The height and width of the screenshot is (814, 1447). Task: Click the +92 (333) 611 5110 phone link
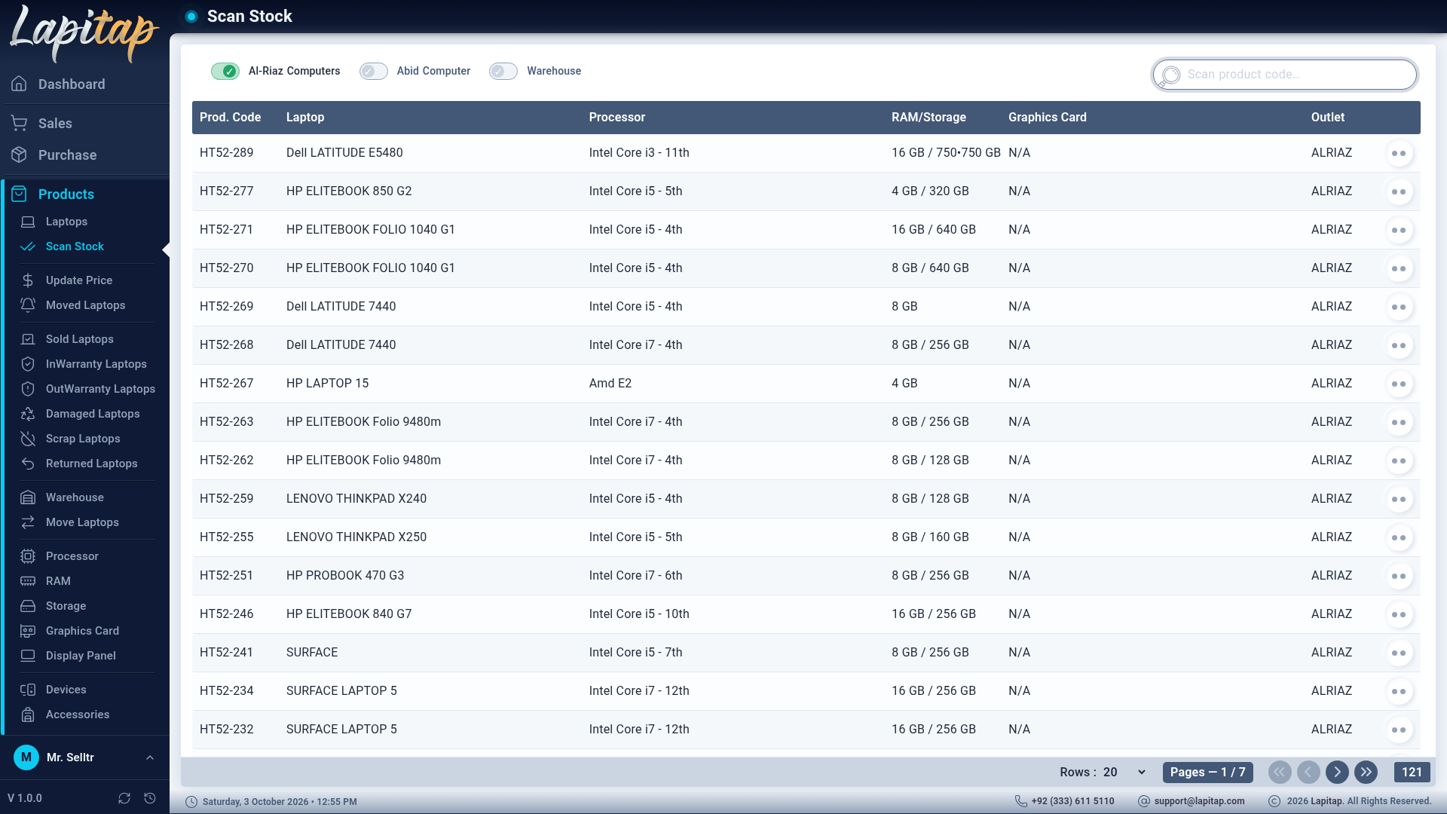coord(1072,801)
